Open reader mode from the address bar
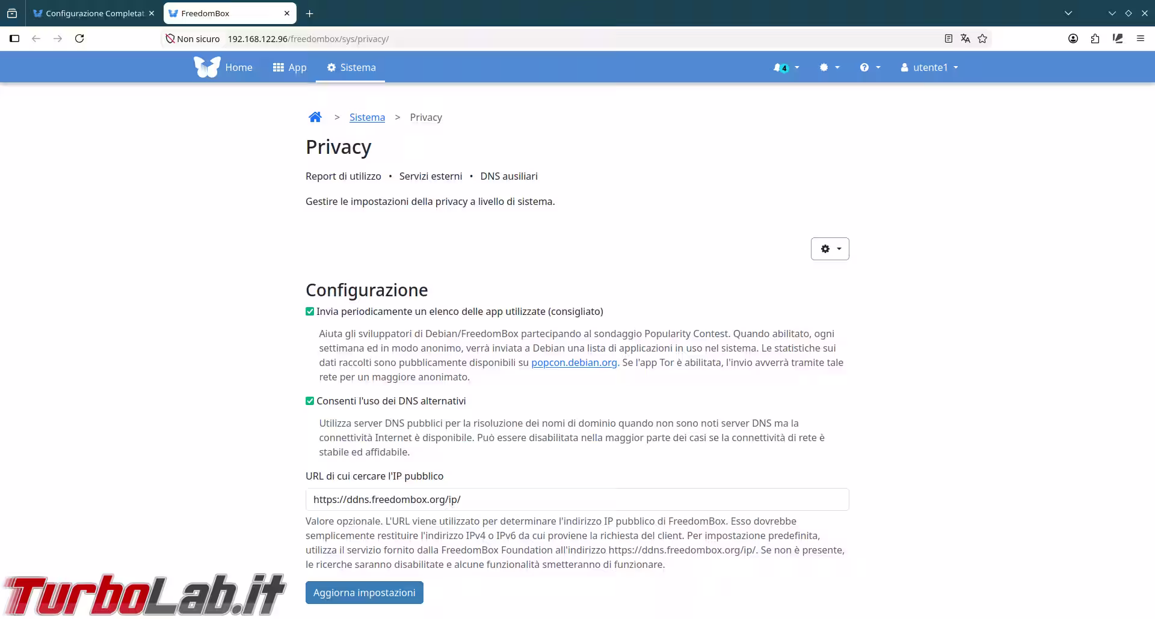 [949, 38]
